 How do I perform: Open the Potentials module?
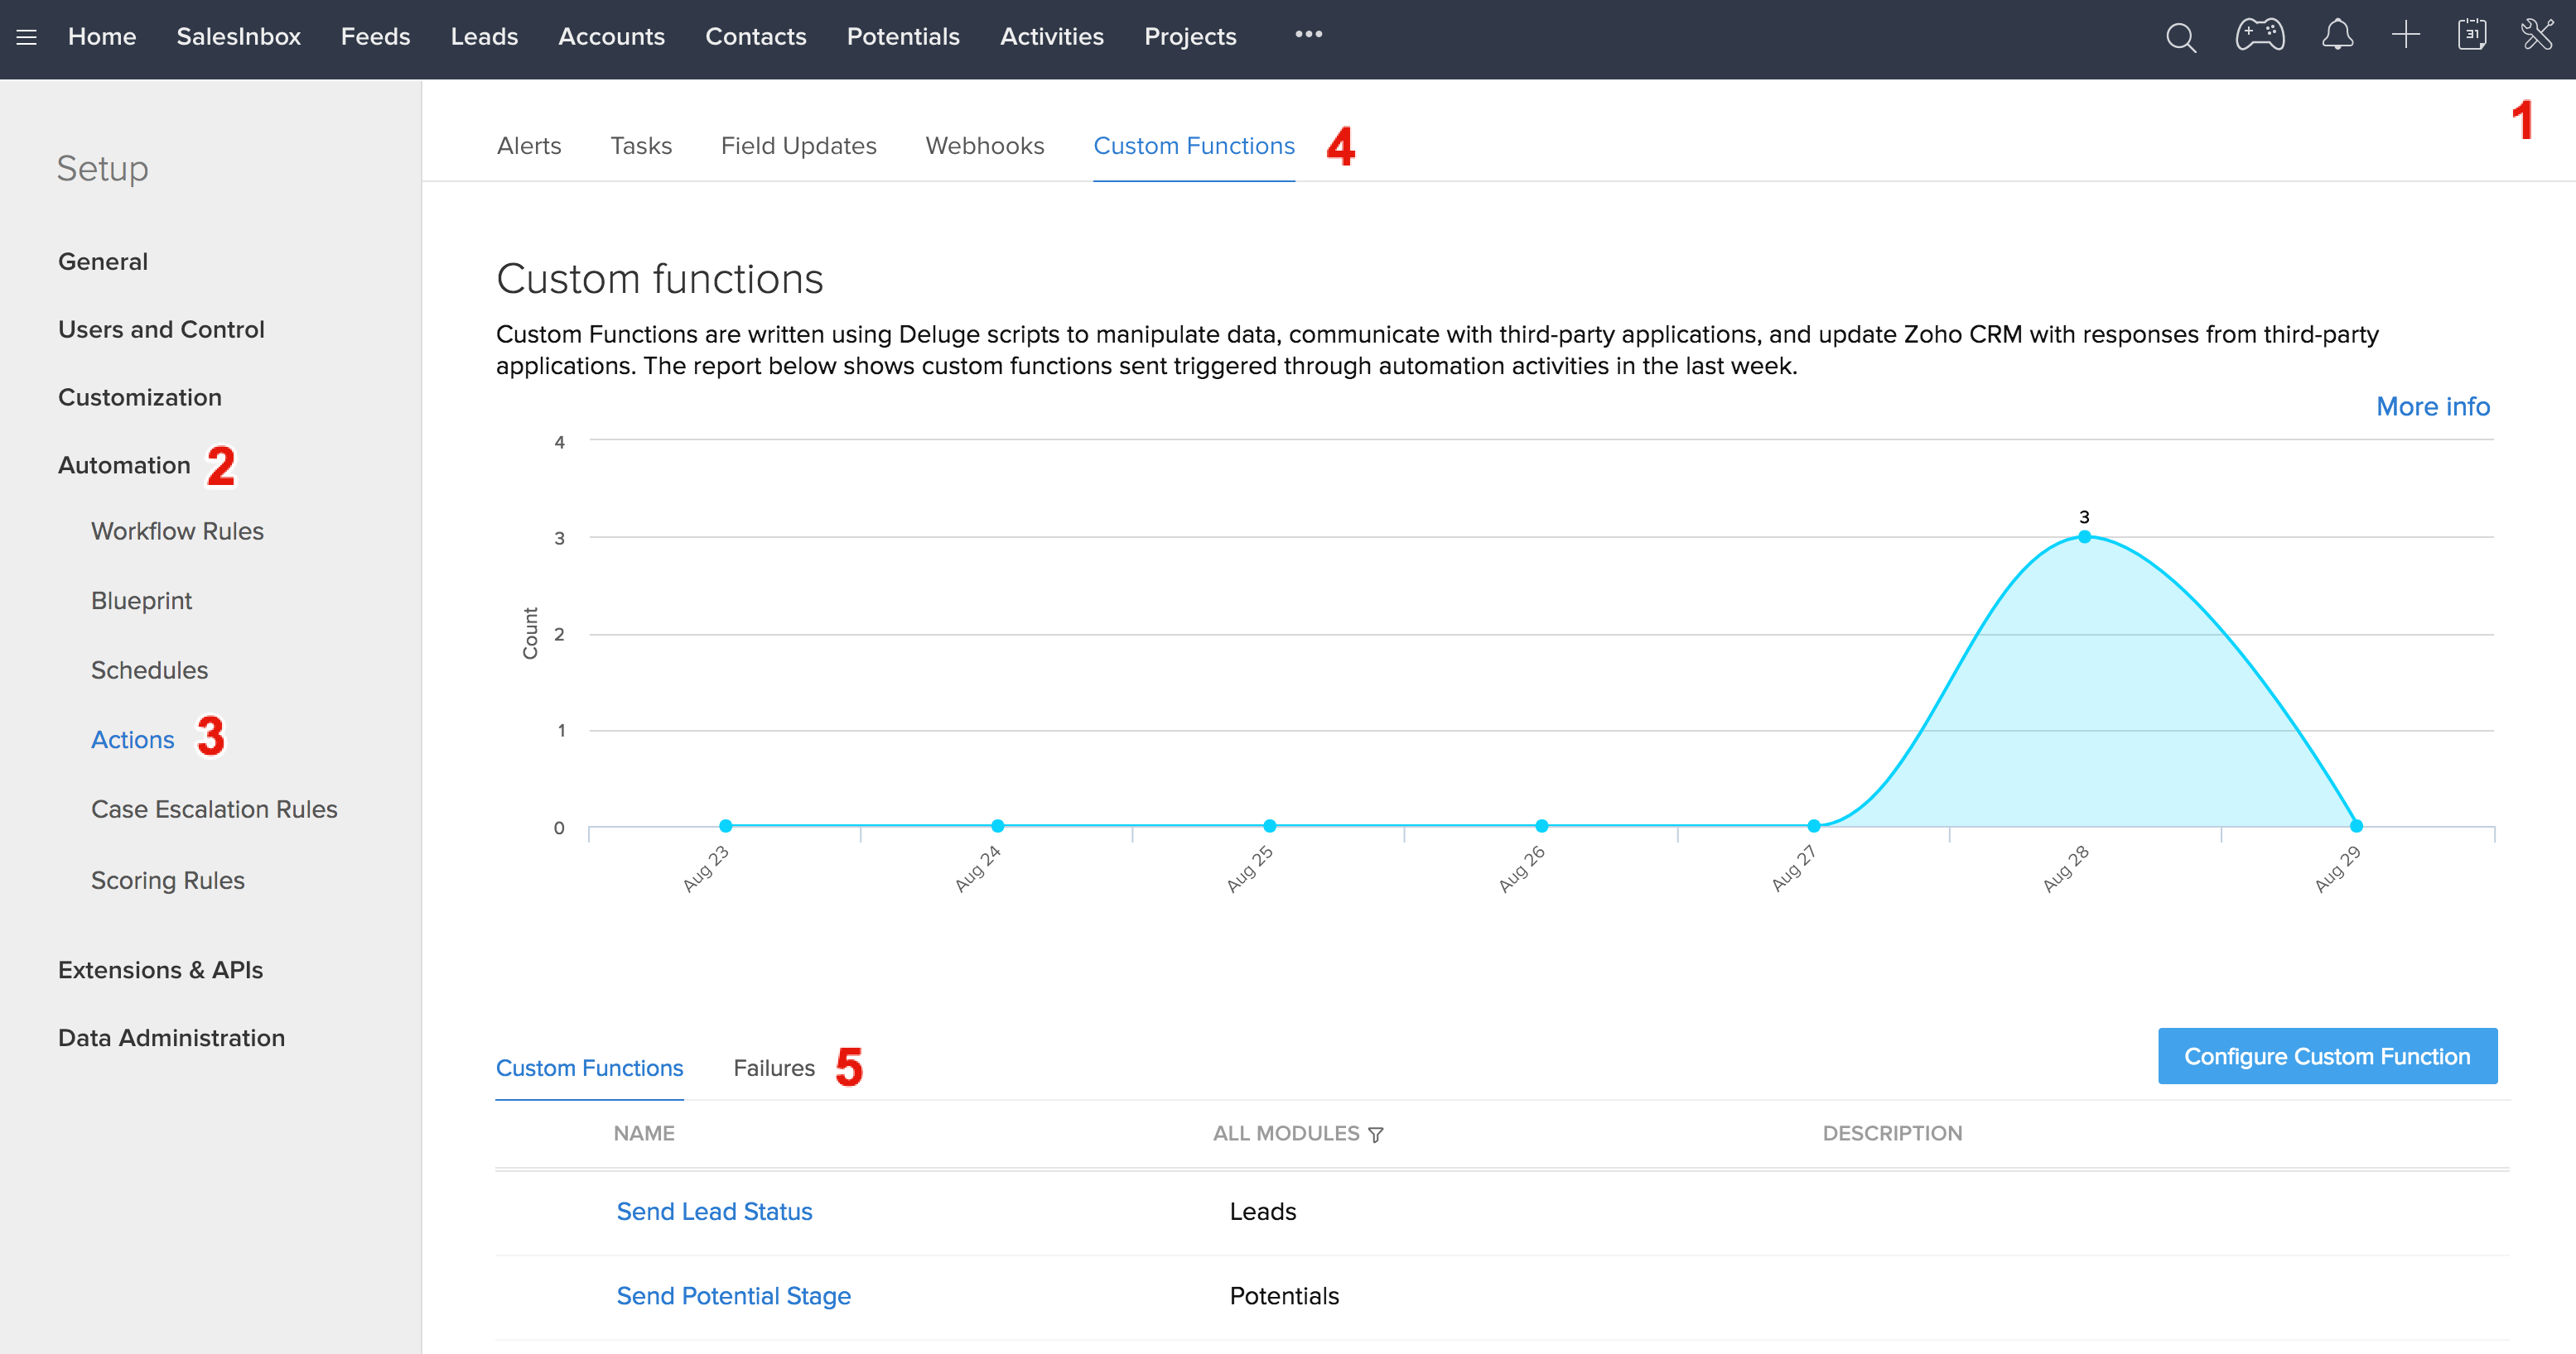(903, 37)
